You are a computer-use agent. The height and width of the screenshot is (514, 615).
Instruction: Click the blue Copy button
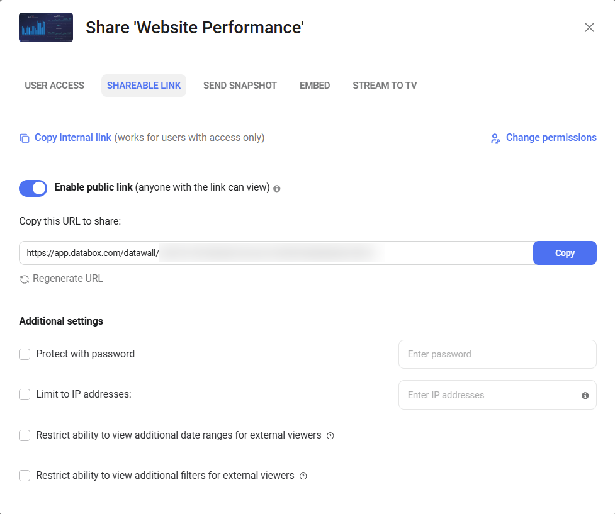[565, 253]
